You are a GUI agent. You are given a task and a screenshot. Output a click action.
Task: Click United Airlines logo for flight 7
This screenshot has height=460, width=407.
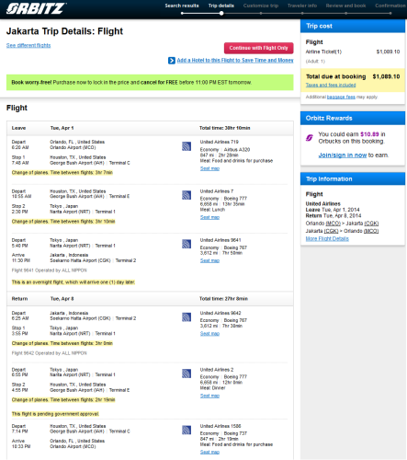[x=187, y=195]
